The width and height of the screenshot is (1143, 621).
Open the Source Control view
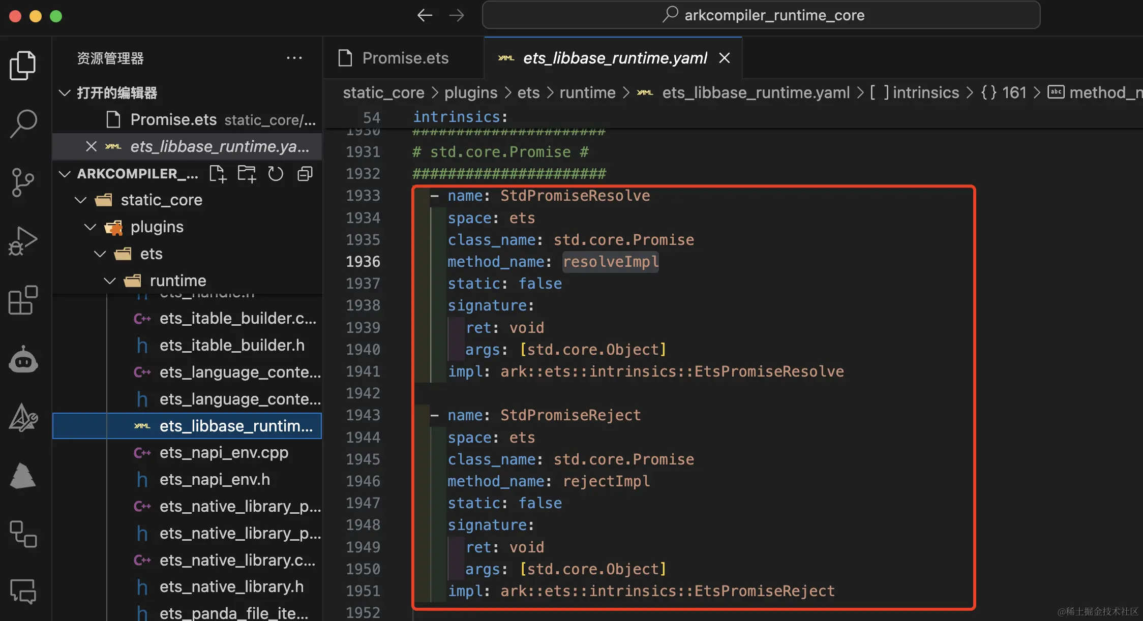23,182
